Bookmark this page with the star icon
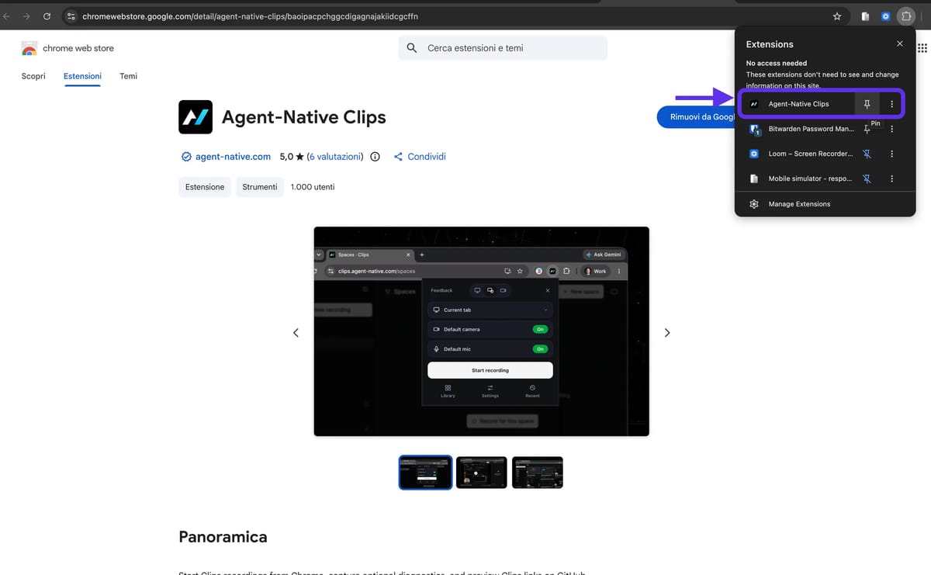 836,16
